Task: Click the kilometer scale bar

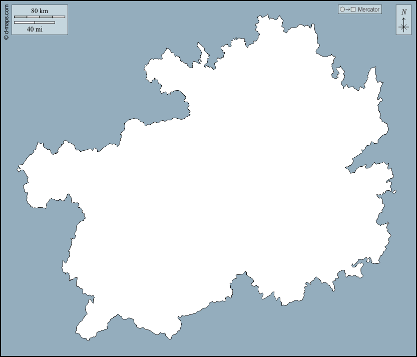Action: click(40, 17)
